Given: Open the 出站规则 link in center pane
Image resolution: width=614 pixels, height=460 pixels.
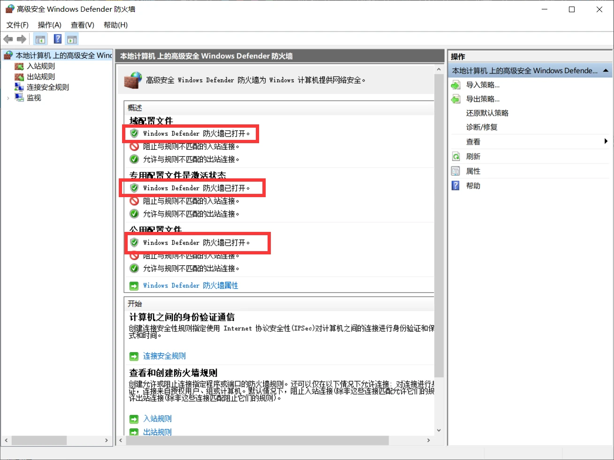Looking at the screenshot, I should pyautogui.click(x=157, y=432).
